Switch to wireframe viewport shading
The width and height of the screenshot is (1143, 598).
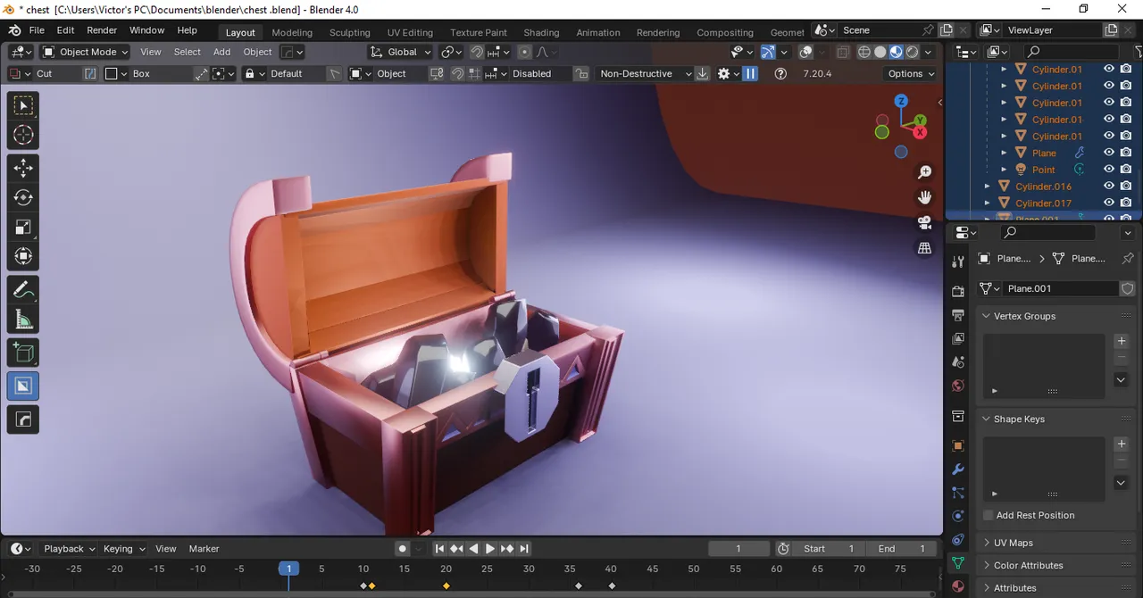click(x=864, y=52)
